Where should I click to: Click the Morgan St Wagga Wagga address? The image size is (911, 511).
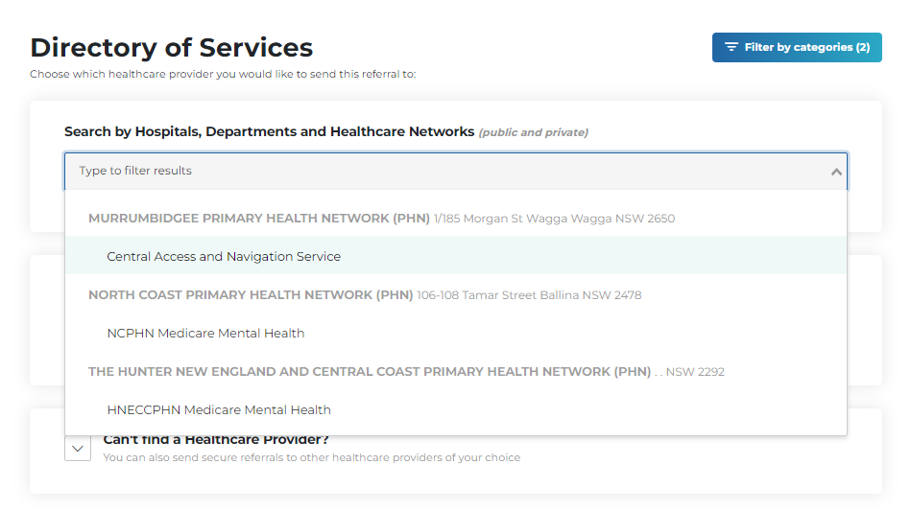pos(554,218)
